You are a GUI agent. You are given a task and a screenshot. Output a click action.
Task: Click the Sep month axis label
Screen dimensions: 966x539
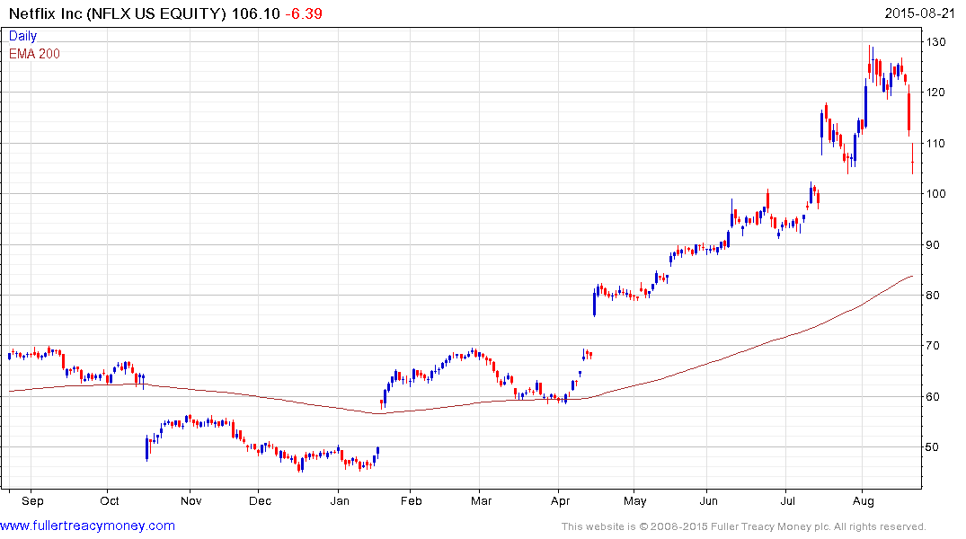(x=32, y=500)
